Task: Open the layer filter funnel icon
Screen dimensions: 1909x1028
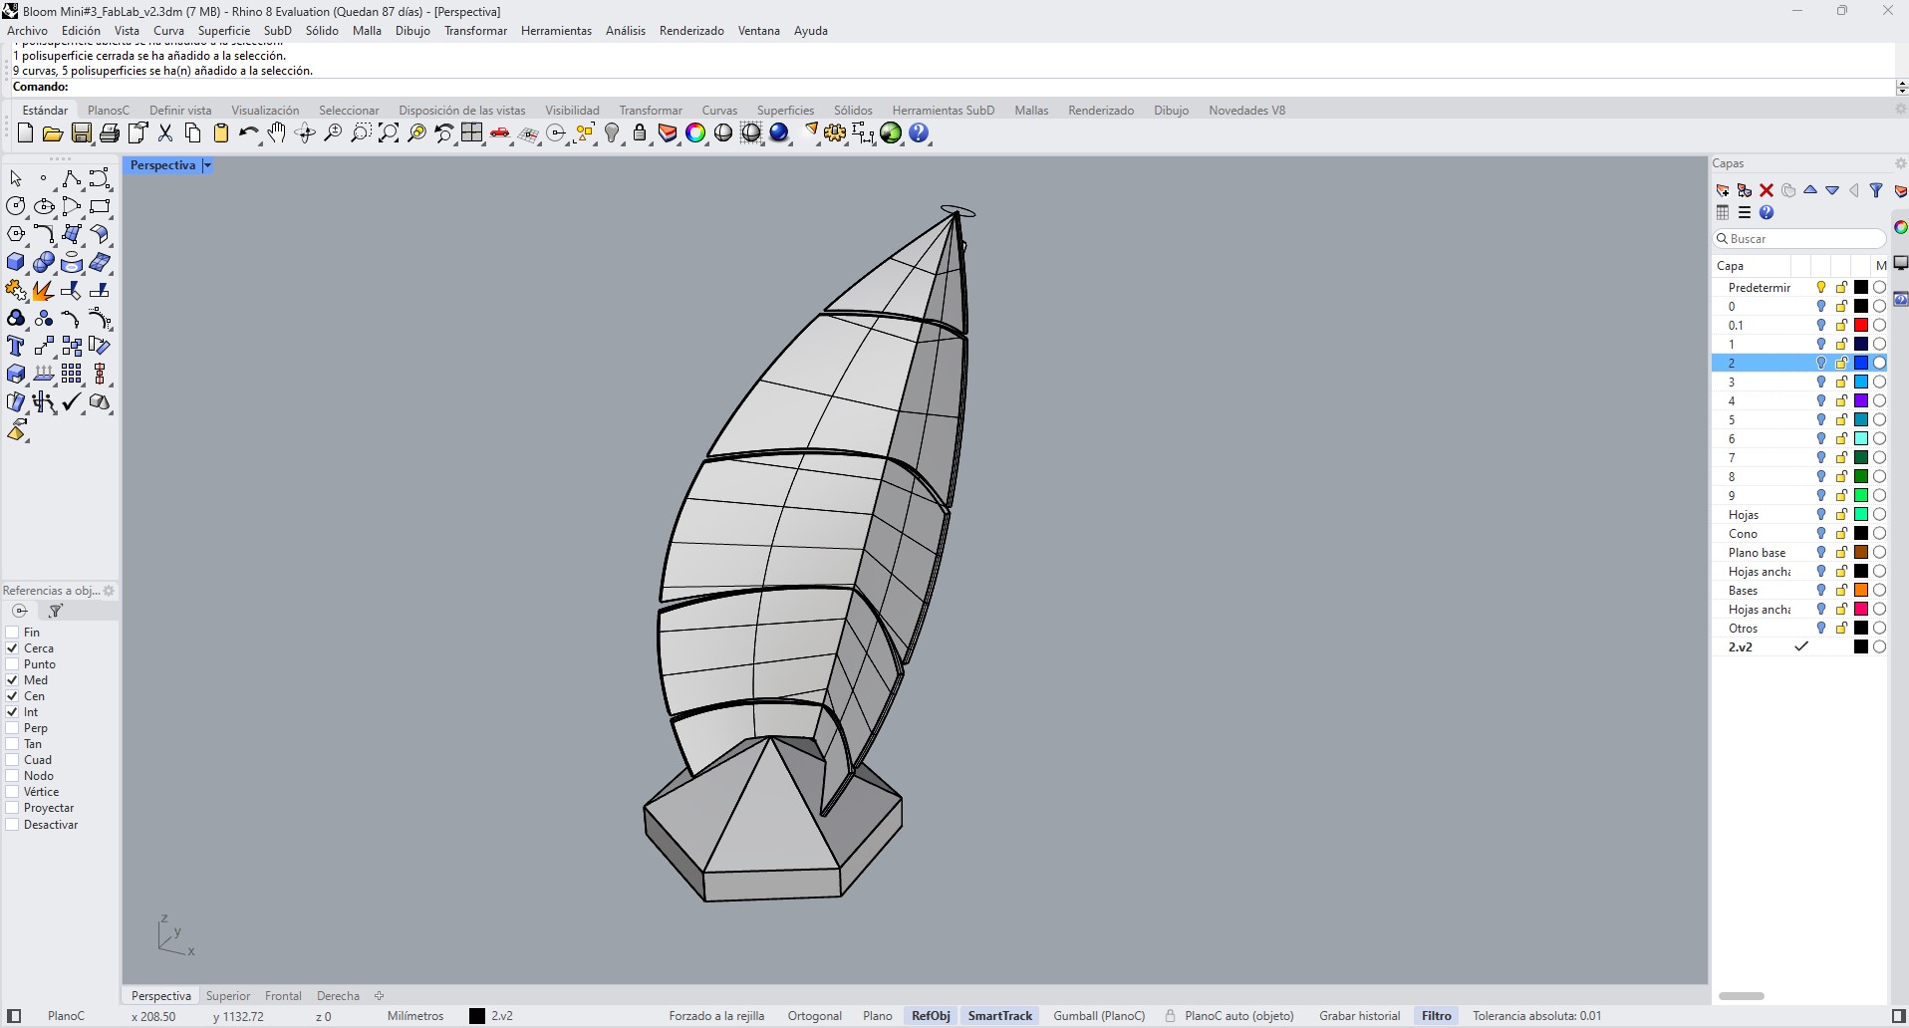Action: coord(1876,190)
